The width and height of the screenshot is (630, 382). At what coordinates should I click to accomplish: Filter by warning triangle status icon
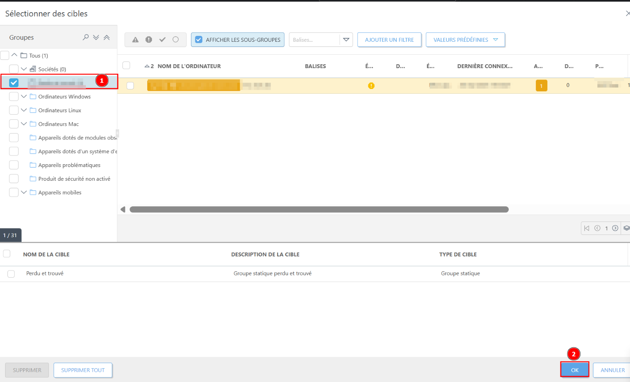(x=135, y=40)
